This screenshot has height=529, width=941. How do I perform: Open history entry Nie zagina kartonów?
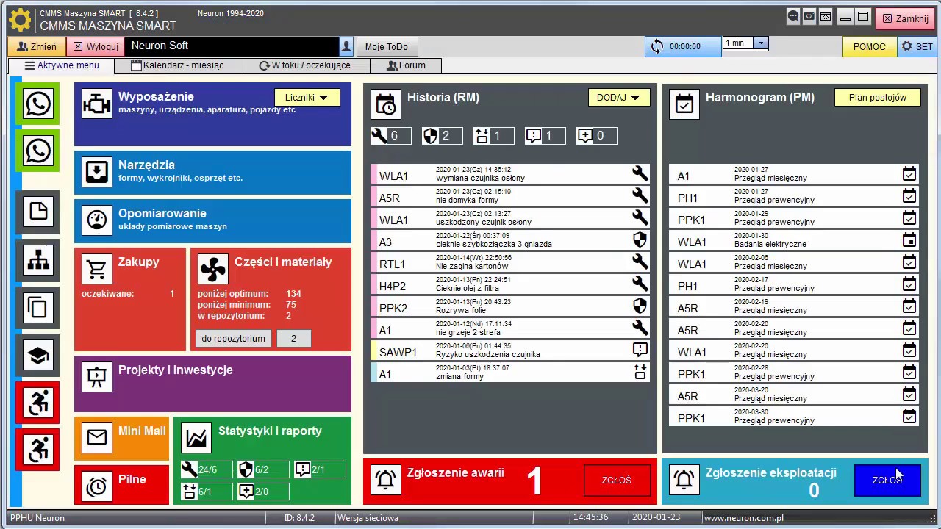(x=510, y=262)
